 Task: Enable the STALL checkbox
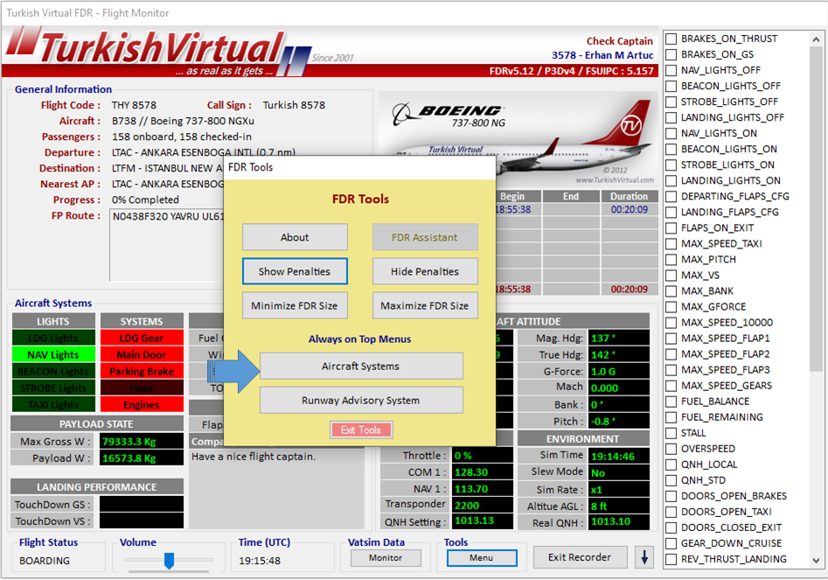(671, 433)
